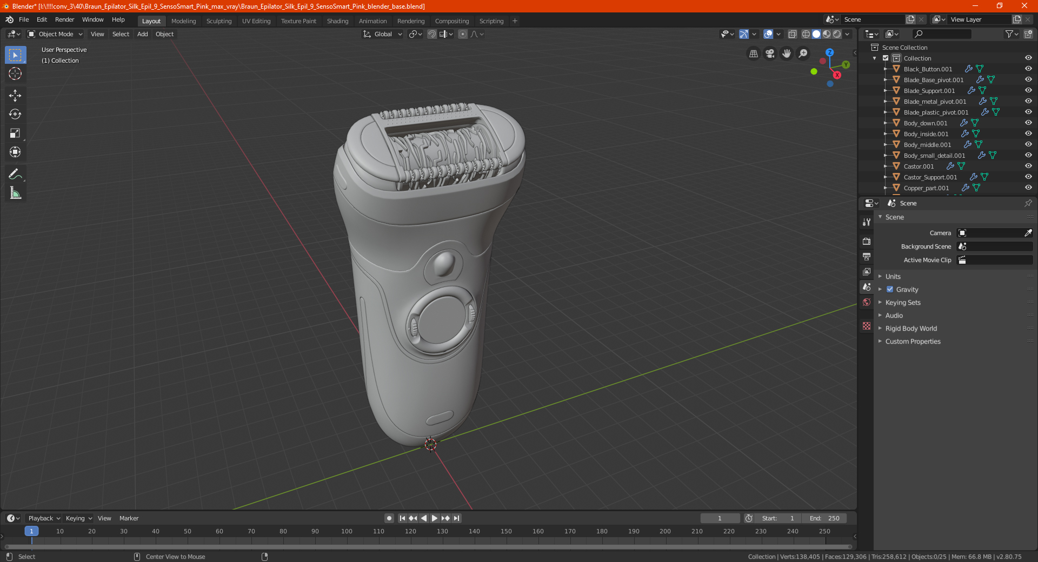Click the pan view hand icon
Image resolution: width=1038 pixels, height=562 pixels.
[787, 53]
